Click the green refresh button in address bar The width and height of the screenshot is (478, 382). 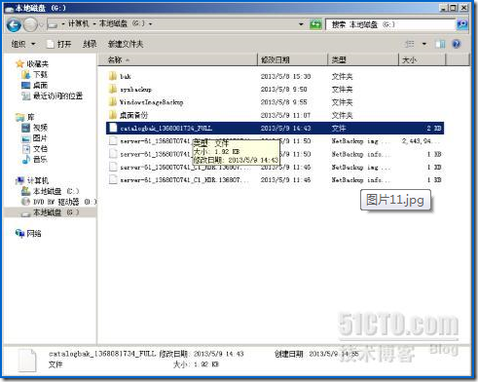pos(315,24)
